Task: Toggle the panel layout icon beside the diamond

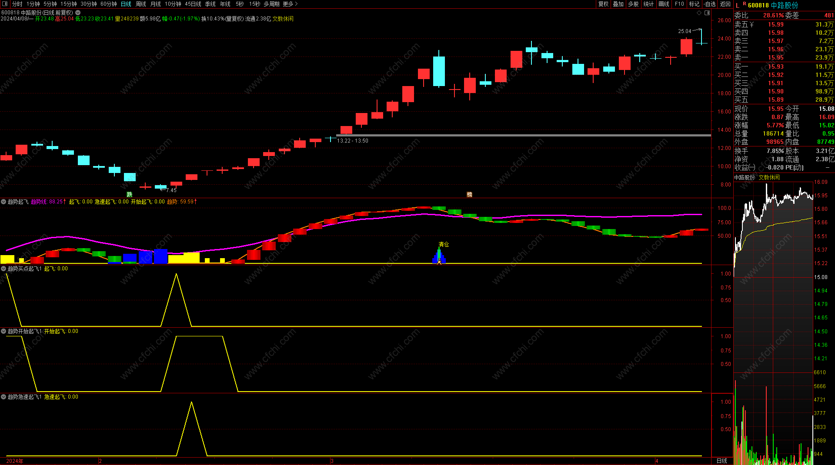Action: [707, 13]
